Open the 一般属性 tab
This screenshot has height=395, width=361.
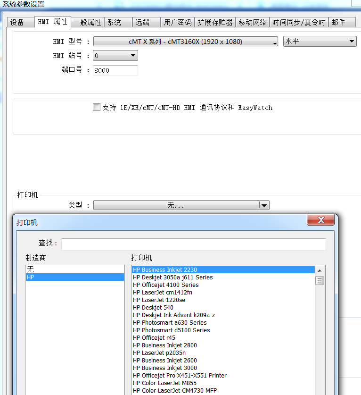coord(87,22)
